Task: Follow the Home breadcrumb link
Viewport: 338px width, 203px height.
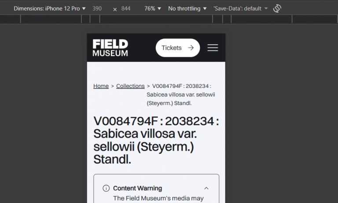Action: coord(101,86)
